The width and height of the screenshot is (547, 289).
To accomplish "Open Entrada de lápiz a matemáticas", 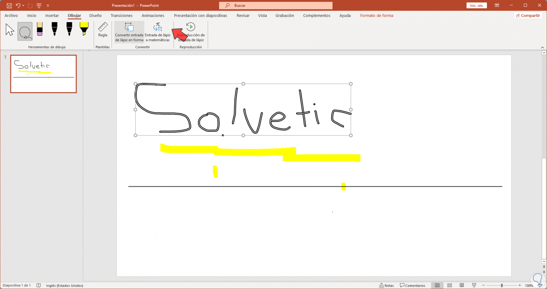I will coord(158,32).
